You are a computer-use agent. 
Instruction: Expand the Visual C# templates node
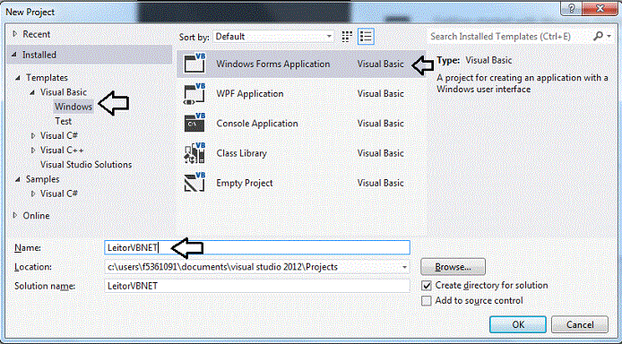(x=33, y=136)
